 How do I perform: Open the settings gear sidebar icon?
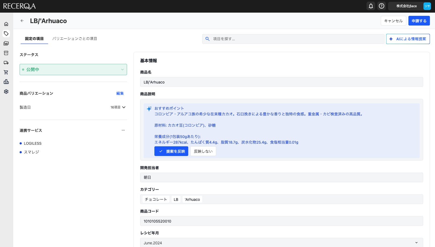[x=6, y=92]
